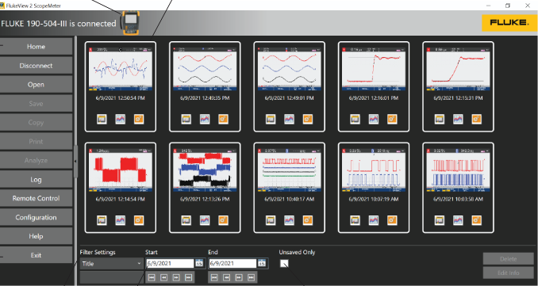Screen dimensions: 538x286
Task: Click the Exit button
Action: (36, 255)
